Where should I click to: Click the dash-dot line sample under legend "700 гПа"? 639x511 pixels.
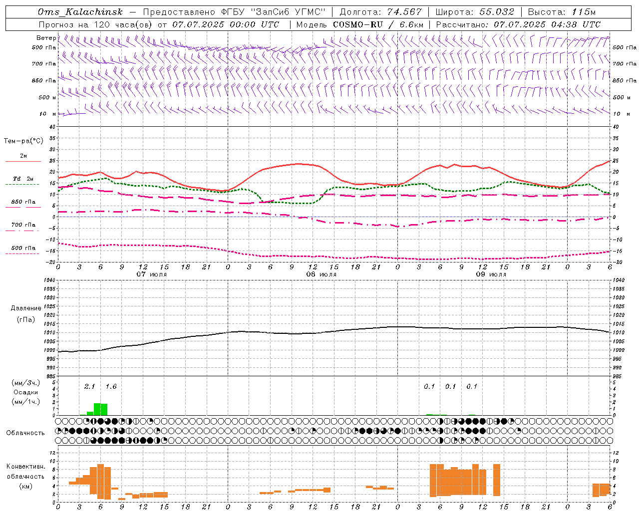click(x=22, y=231)
